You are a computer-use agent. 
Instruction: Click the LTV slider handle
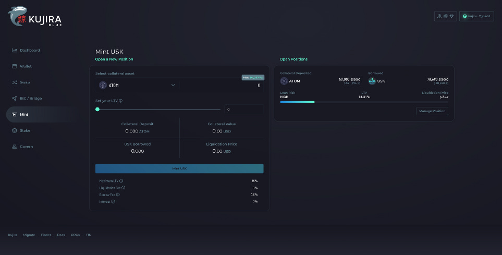point(97,109)
